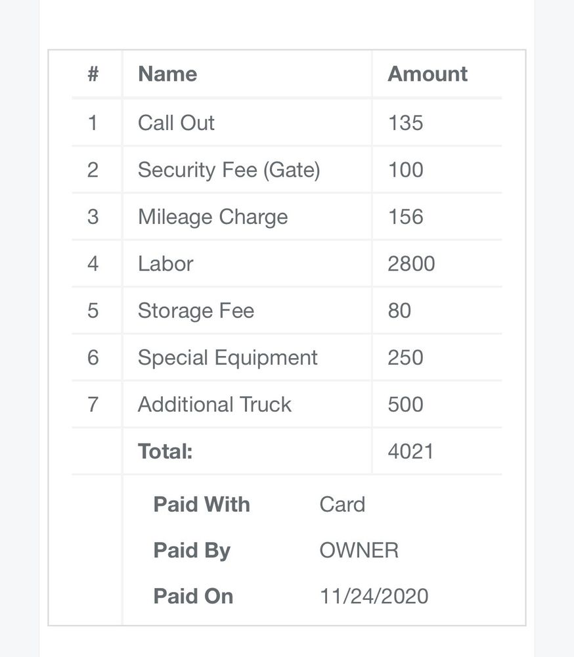Click the Special Equipment amount 250
Viewport: 574px width, 657px height.
tap(405, 357)
